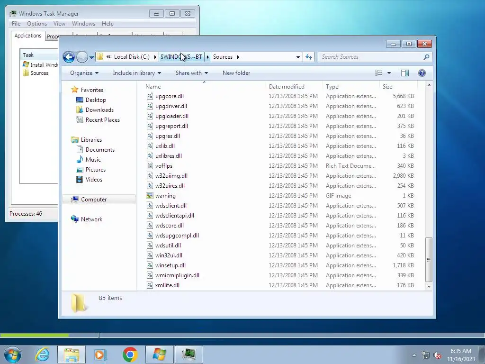Select the vofflps rich text file icon
The width and height of the screenshot is (485, 364).
[150, 166]
